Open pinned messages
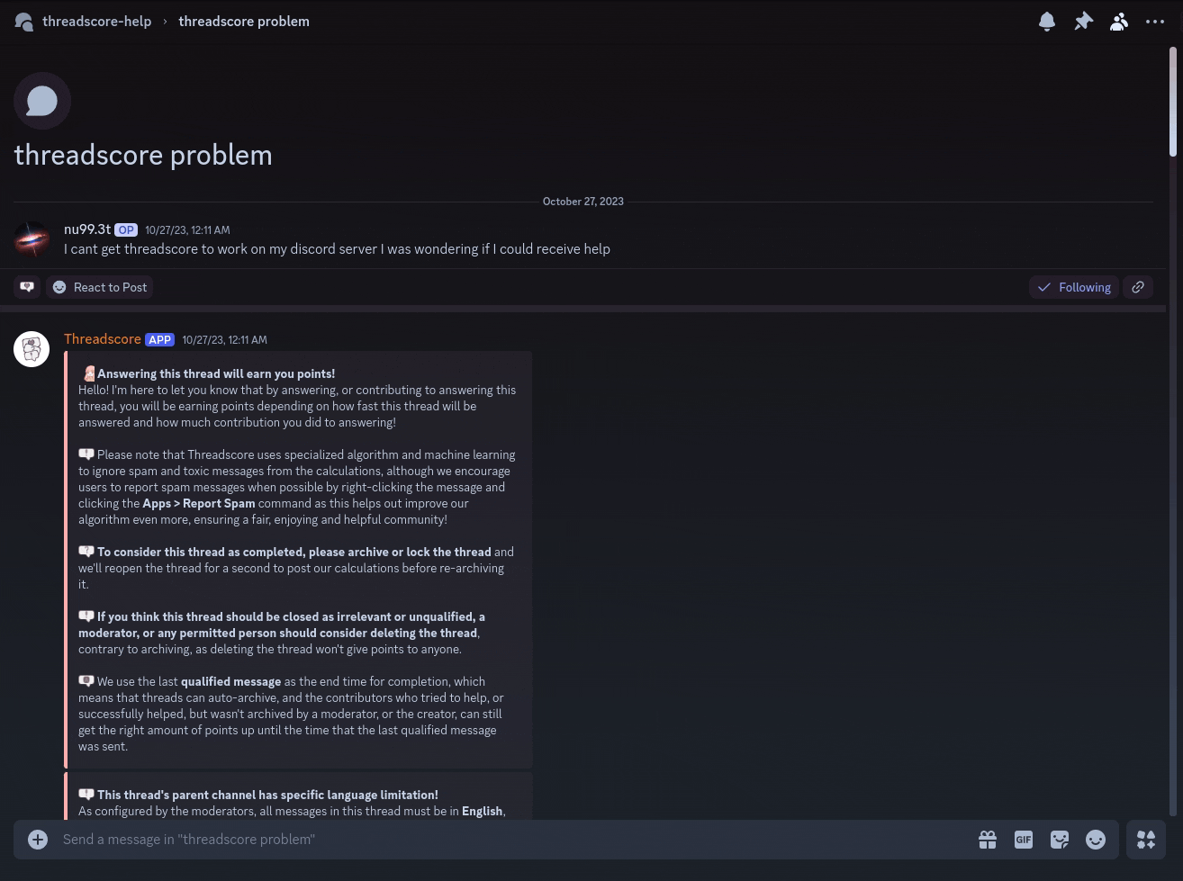 pos(1083,22)
